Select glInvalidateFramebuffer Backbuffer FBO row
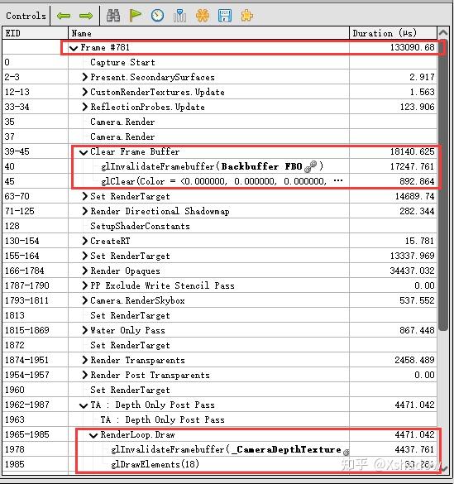 pyautogui.click(x=220, y=166)
